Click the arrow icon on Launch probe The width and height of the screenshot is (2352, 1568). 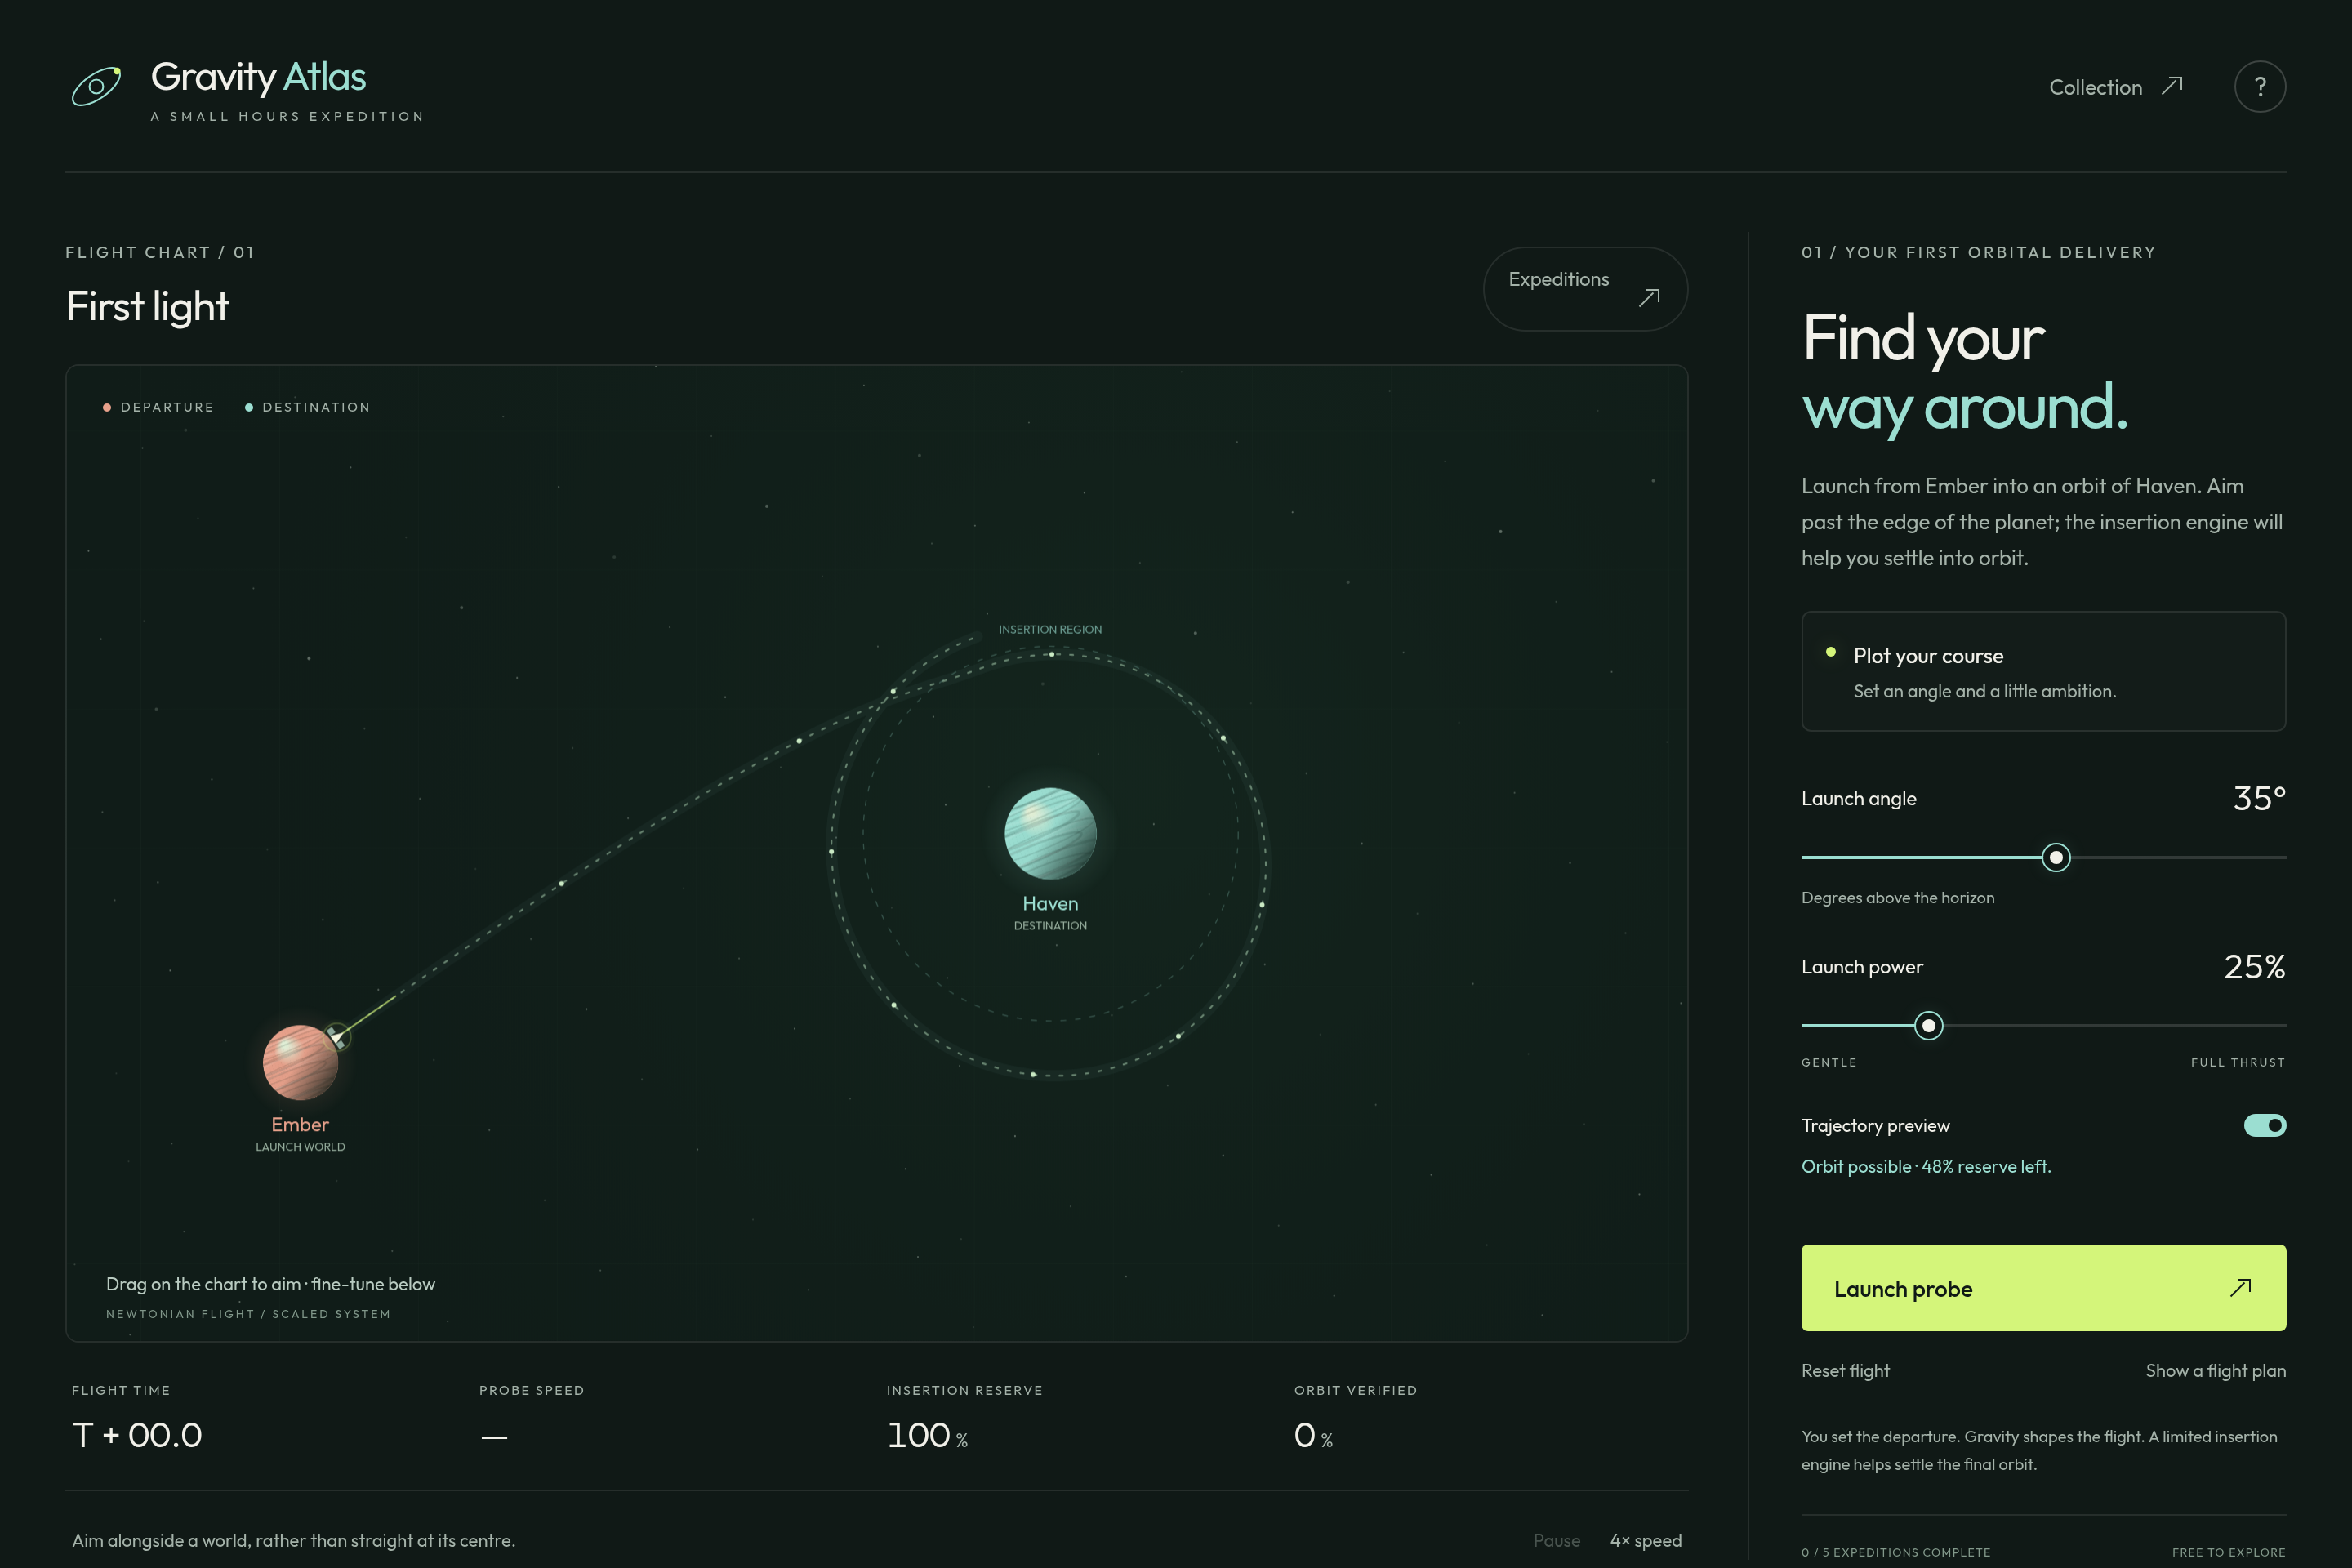(x=2240, y=1287)
